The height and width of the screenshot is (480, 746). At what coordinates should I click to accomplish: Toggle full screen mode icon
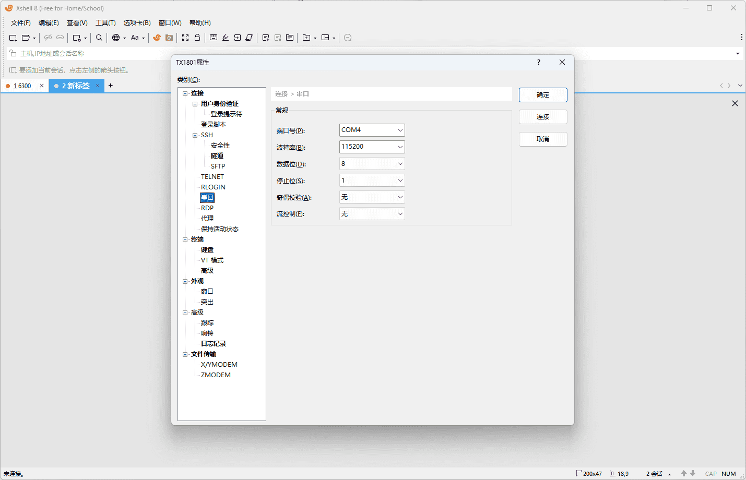click(185, 38)
